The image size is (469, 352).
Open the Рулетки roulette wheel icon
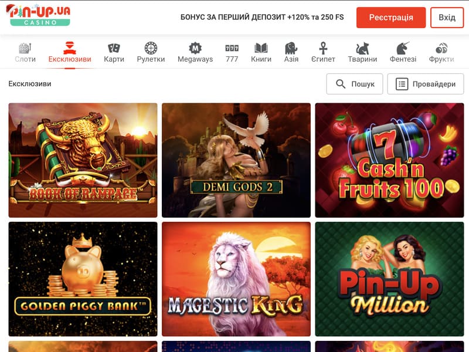click(151, 48)
